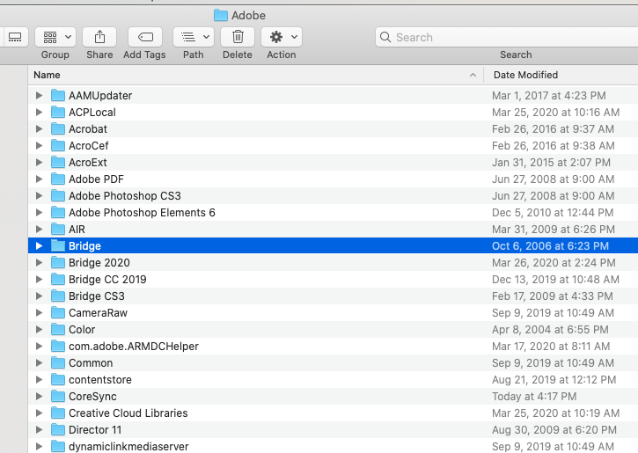Click the Delete trash icon
638x453 pixels.
pyautogui.click(x=238, y=37)
